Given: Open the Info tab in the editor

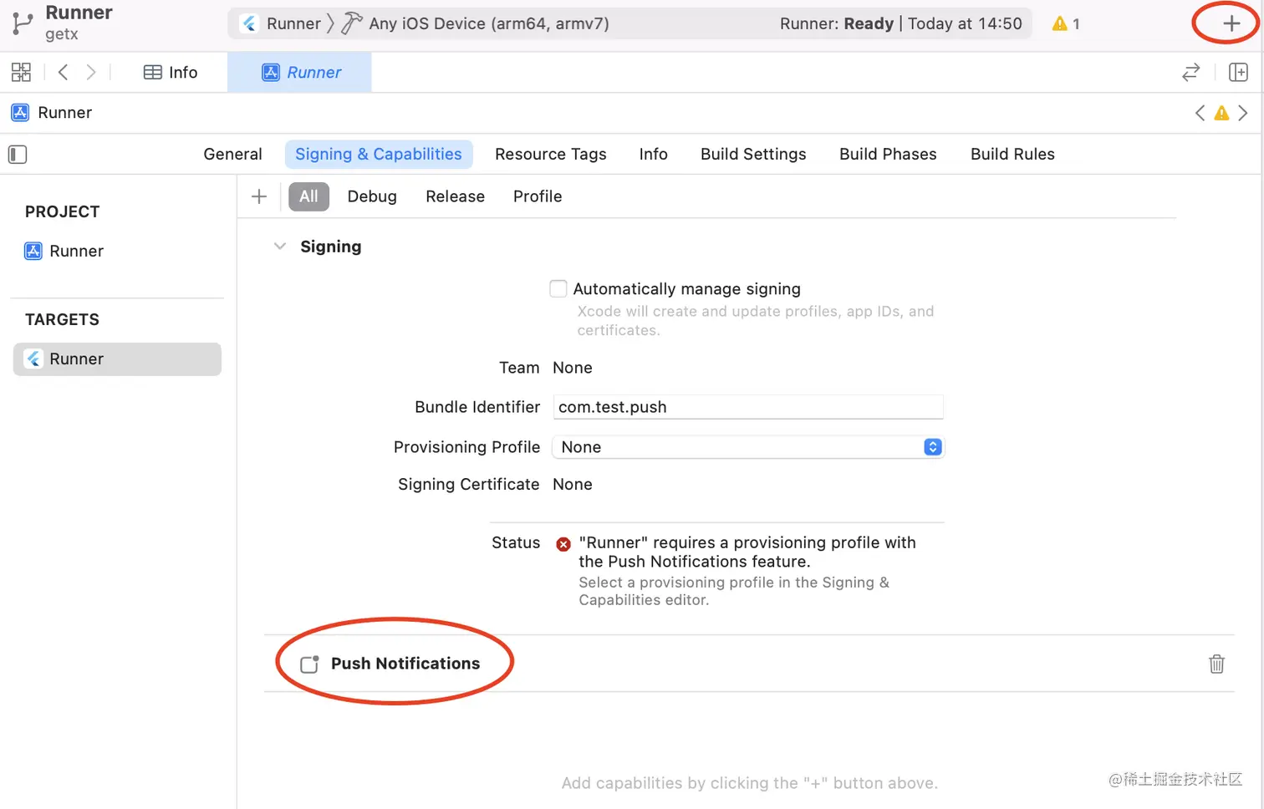Looking at the screenshot, I should [x=653, y=154].
